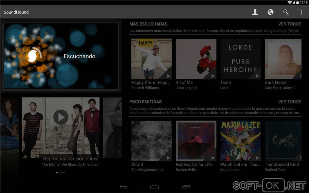Open the Lorde Pure Heroine cover
Viewport: 309px width, 193px height.
(x=241, y=59)
